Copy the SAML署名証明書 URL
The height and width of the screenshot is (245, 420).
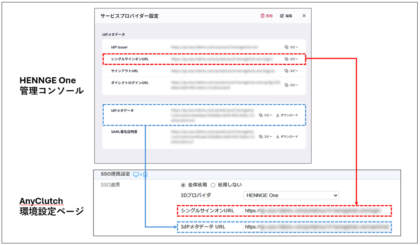tap(265, 137)
